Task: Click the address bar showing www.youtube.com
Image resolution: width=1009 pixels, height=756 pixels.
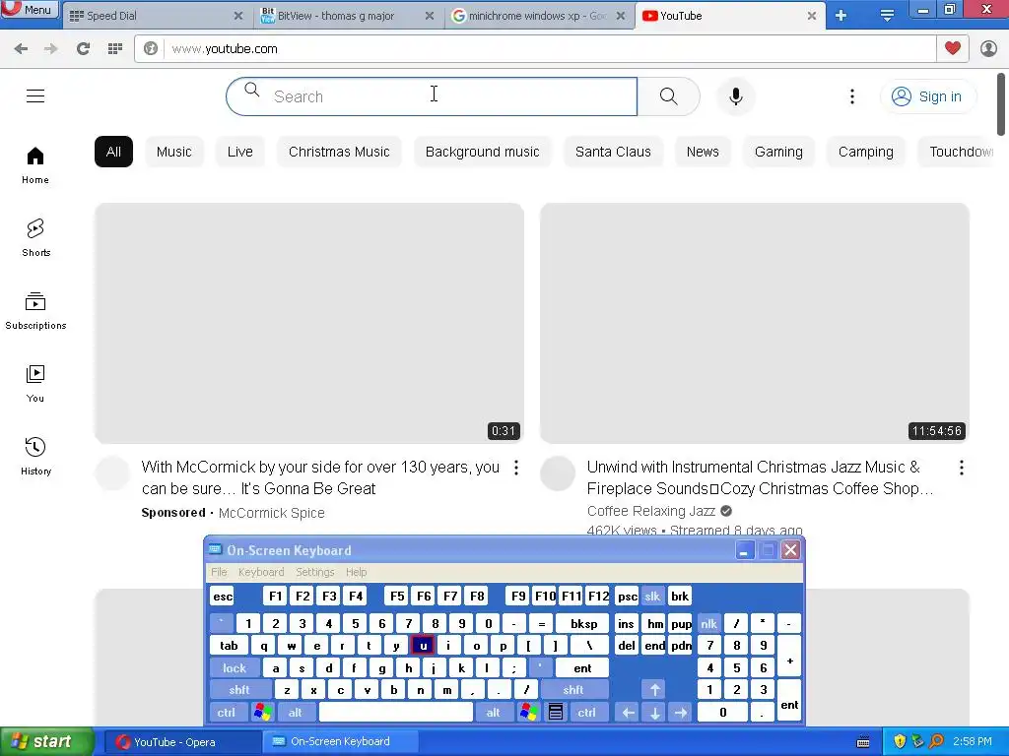Action: [535, 49]
